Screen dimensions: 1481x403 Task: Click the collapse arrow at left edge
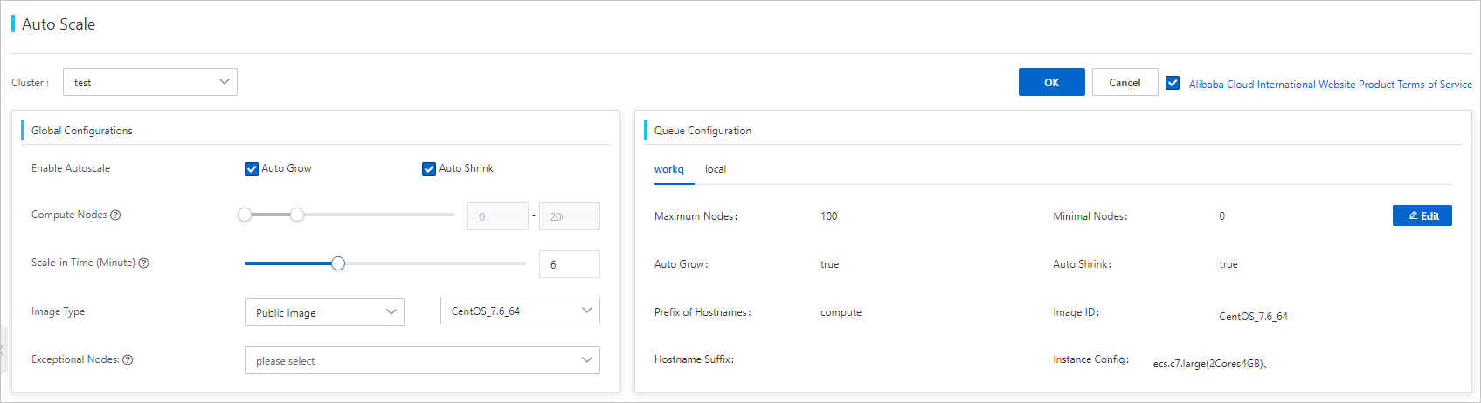tap(3, 349)
